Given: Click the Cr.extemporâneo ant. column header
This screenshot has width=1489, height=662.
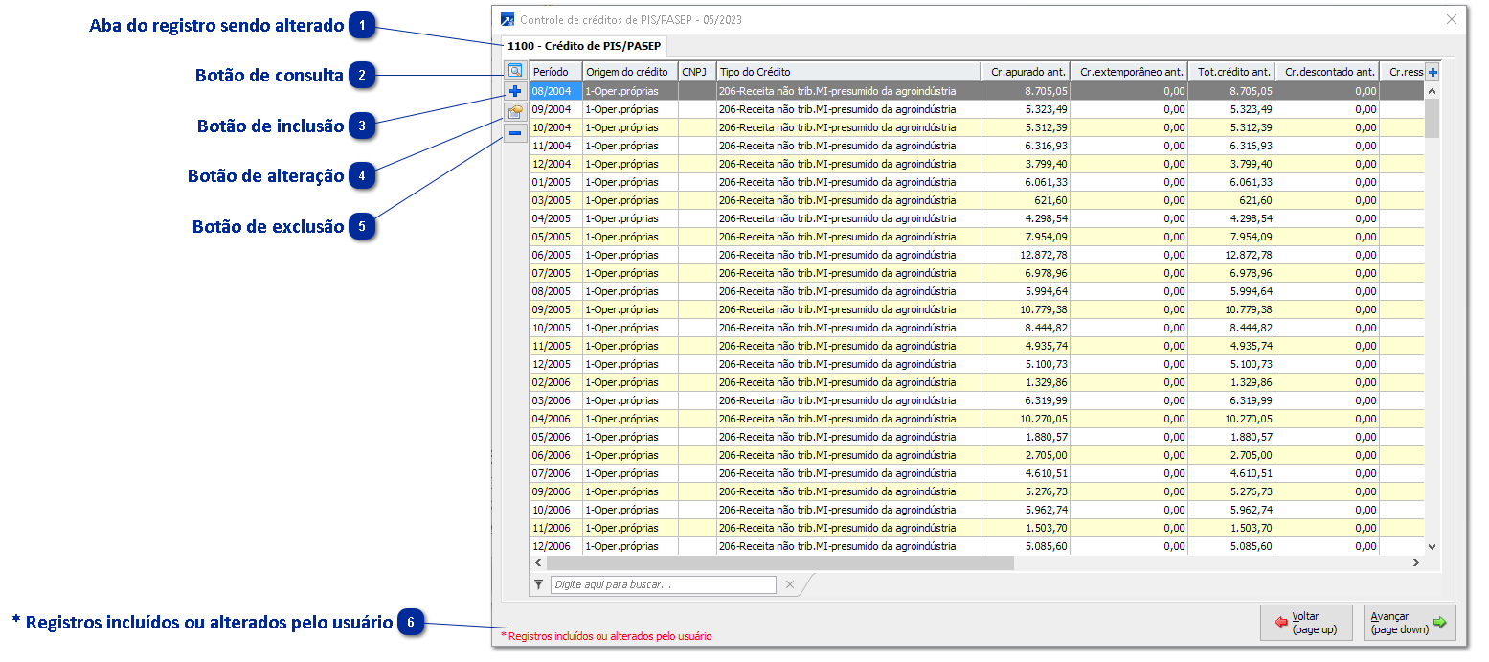Looking at the screenshot, I should (1129, 72).
